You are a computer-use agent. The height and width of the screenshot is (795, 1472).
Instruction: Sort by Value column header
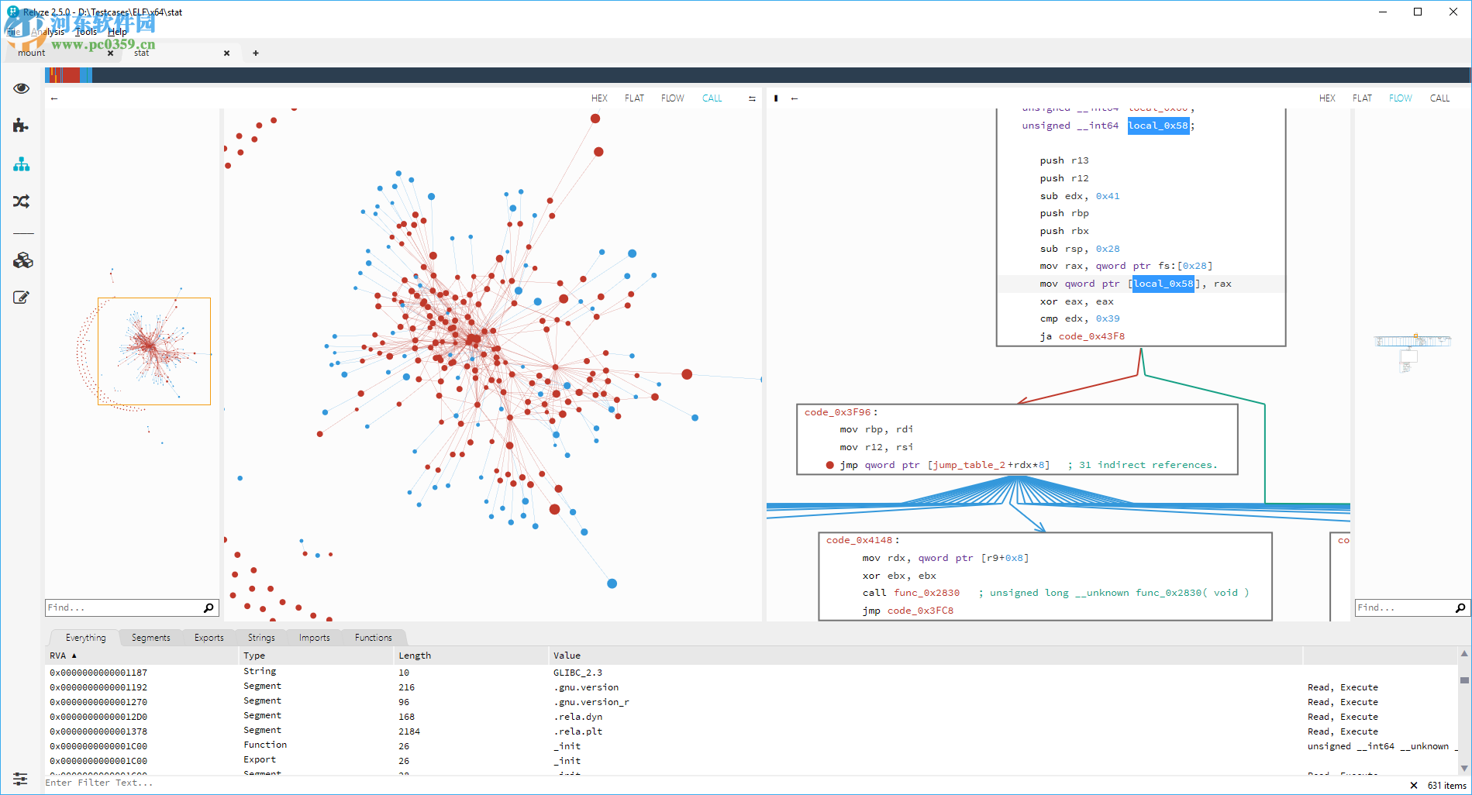pyautogui.click(x=926, y=656)
